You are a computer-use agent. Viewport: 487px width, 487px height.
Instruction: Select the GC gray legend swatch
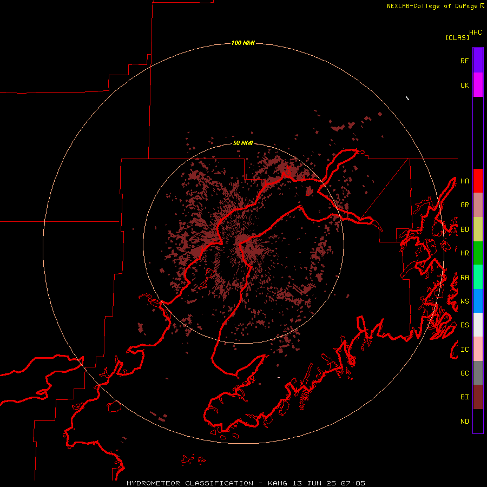pyautogui.click(x=478, y=373)
